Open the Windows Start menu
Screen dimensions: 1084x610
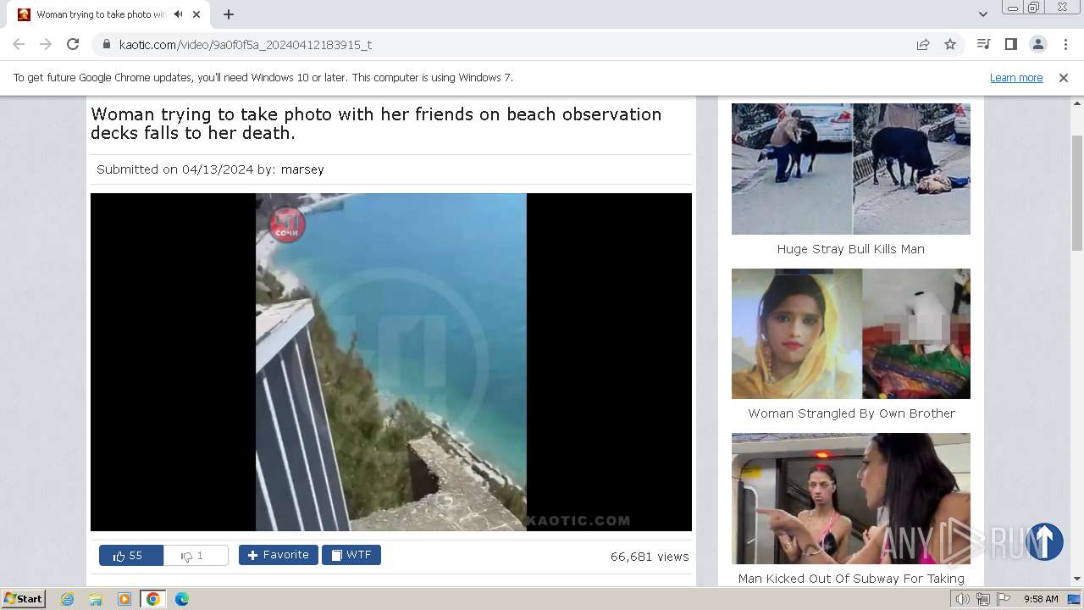tap(23, 599)
